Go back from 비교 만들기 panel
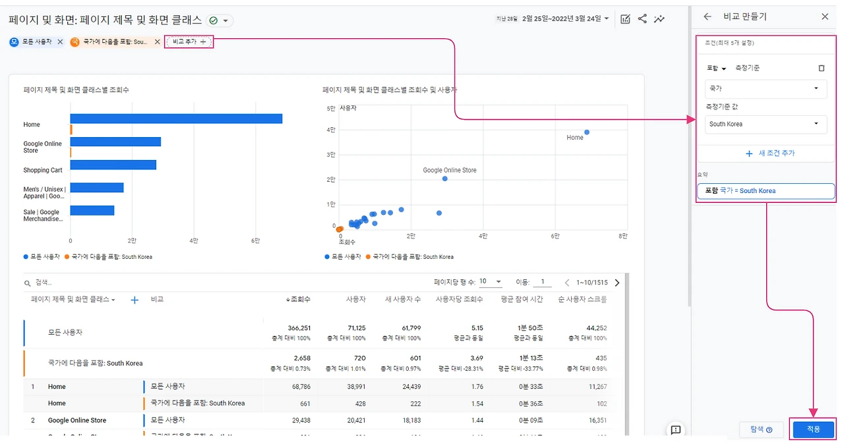Image resolution: width=844 pixels, height=446 pixels. click(x=708, y=16)
